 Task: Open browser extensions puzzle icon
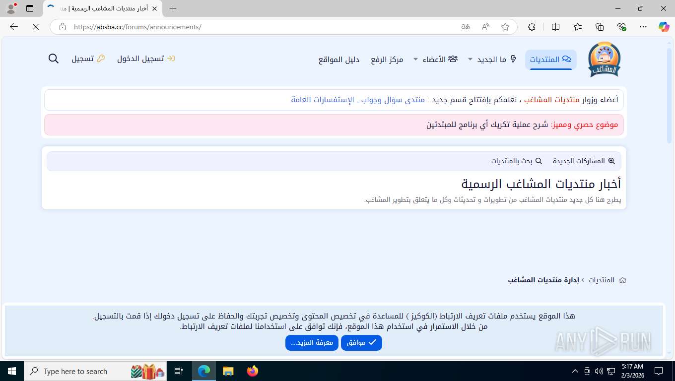click(x=532, y=27)
